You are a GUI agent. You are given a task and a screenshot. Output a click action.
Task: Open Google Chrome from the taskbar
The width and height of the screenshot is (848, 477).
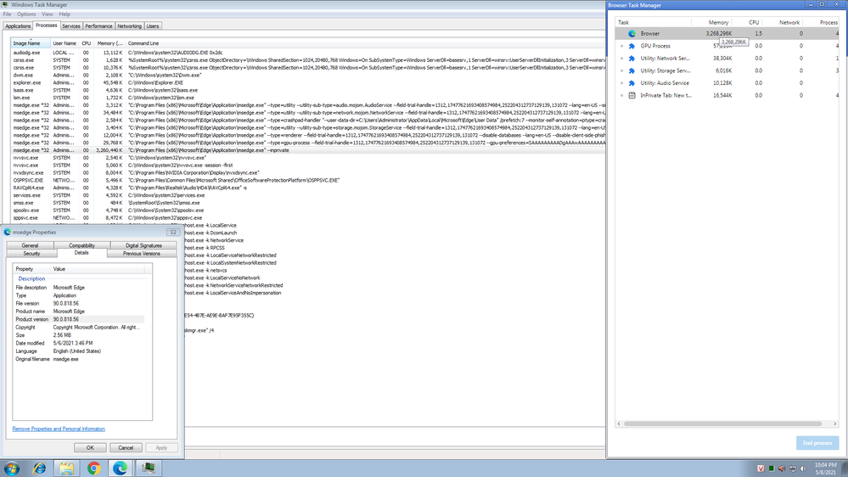pyautogui.click(x=93, y=469)
